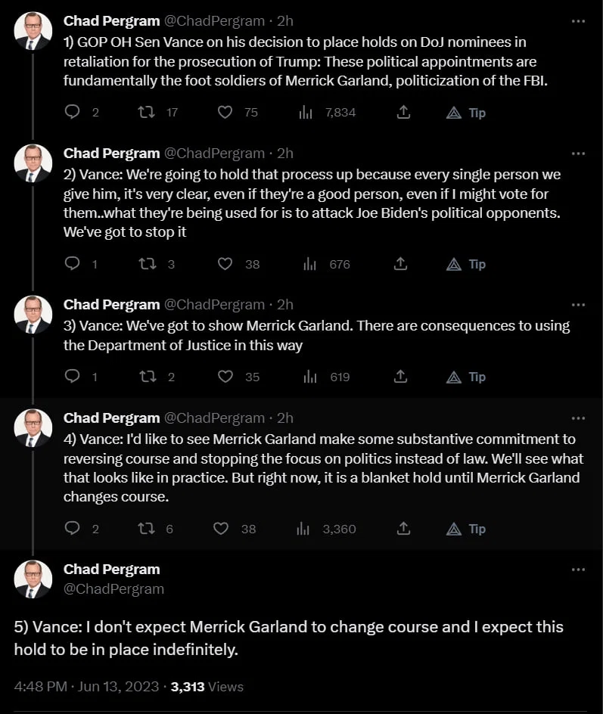603x714 pixels.
Task: Open more options on the first tweet
Action: [578, 21]
